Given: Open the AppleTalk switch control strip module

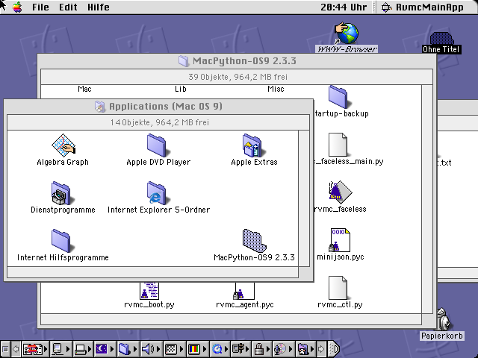Looking at the screenshot, I should 35,349.
